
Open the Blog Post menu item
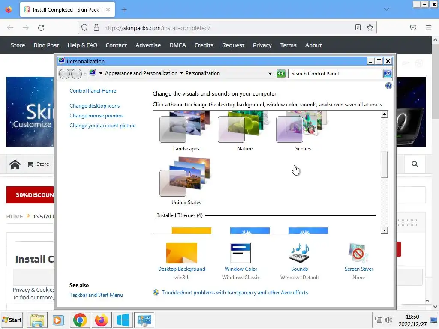pos(46,45)
